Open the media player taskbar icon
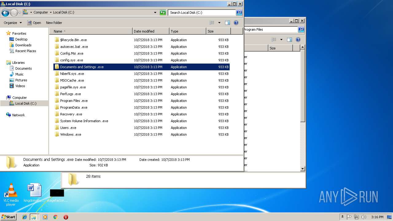Viewport: 393px width, 221px height. tap(45, 217)
